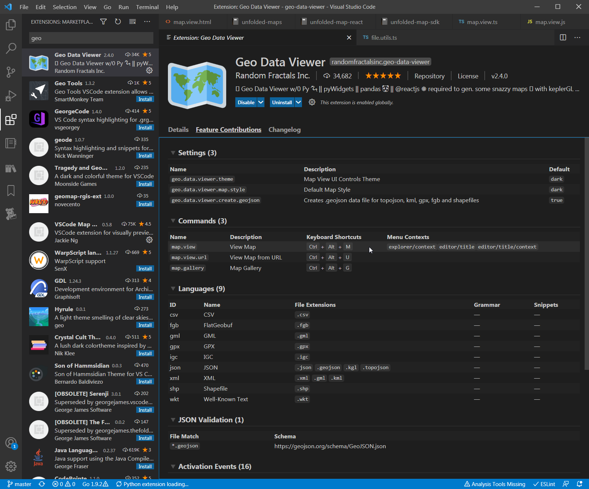Install the WarpScript language extension

145,269
